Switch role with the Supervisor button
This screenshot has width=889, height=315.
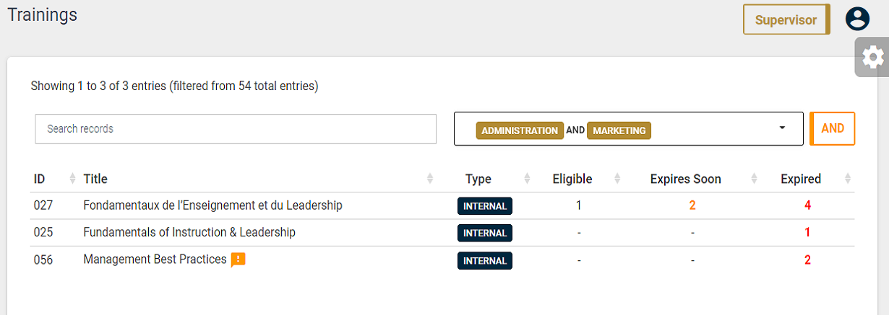(787, 19)
